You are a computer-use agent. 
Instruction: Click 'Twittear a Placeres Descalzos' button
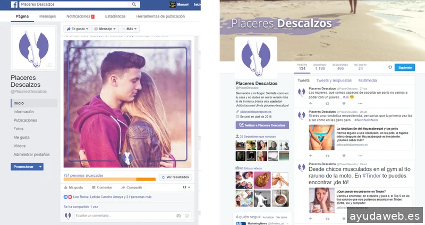[262, 125]
